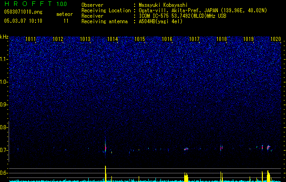Image resolution: width=286 pixels, height=182 pixels.
Task: Click the observer name Masayuki Kobayashi
Action: click(163, 5)
